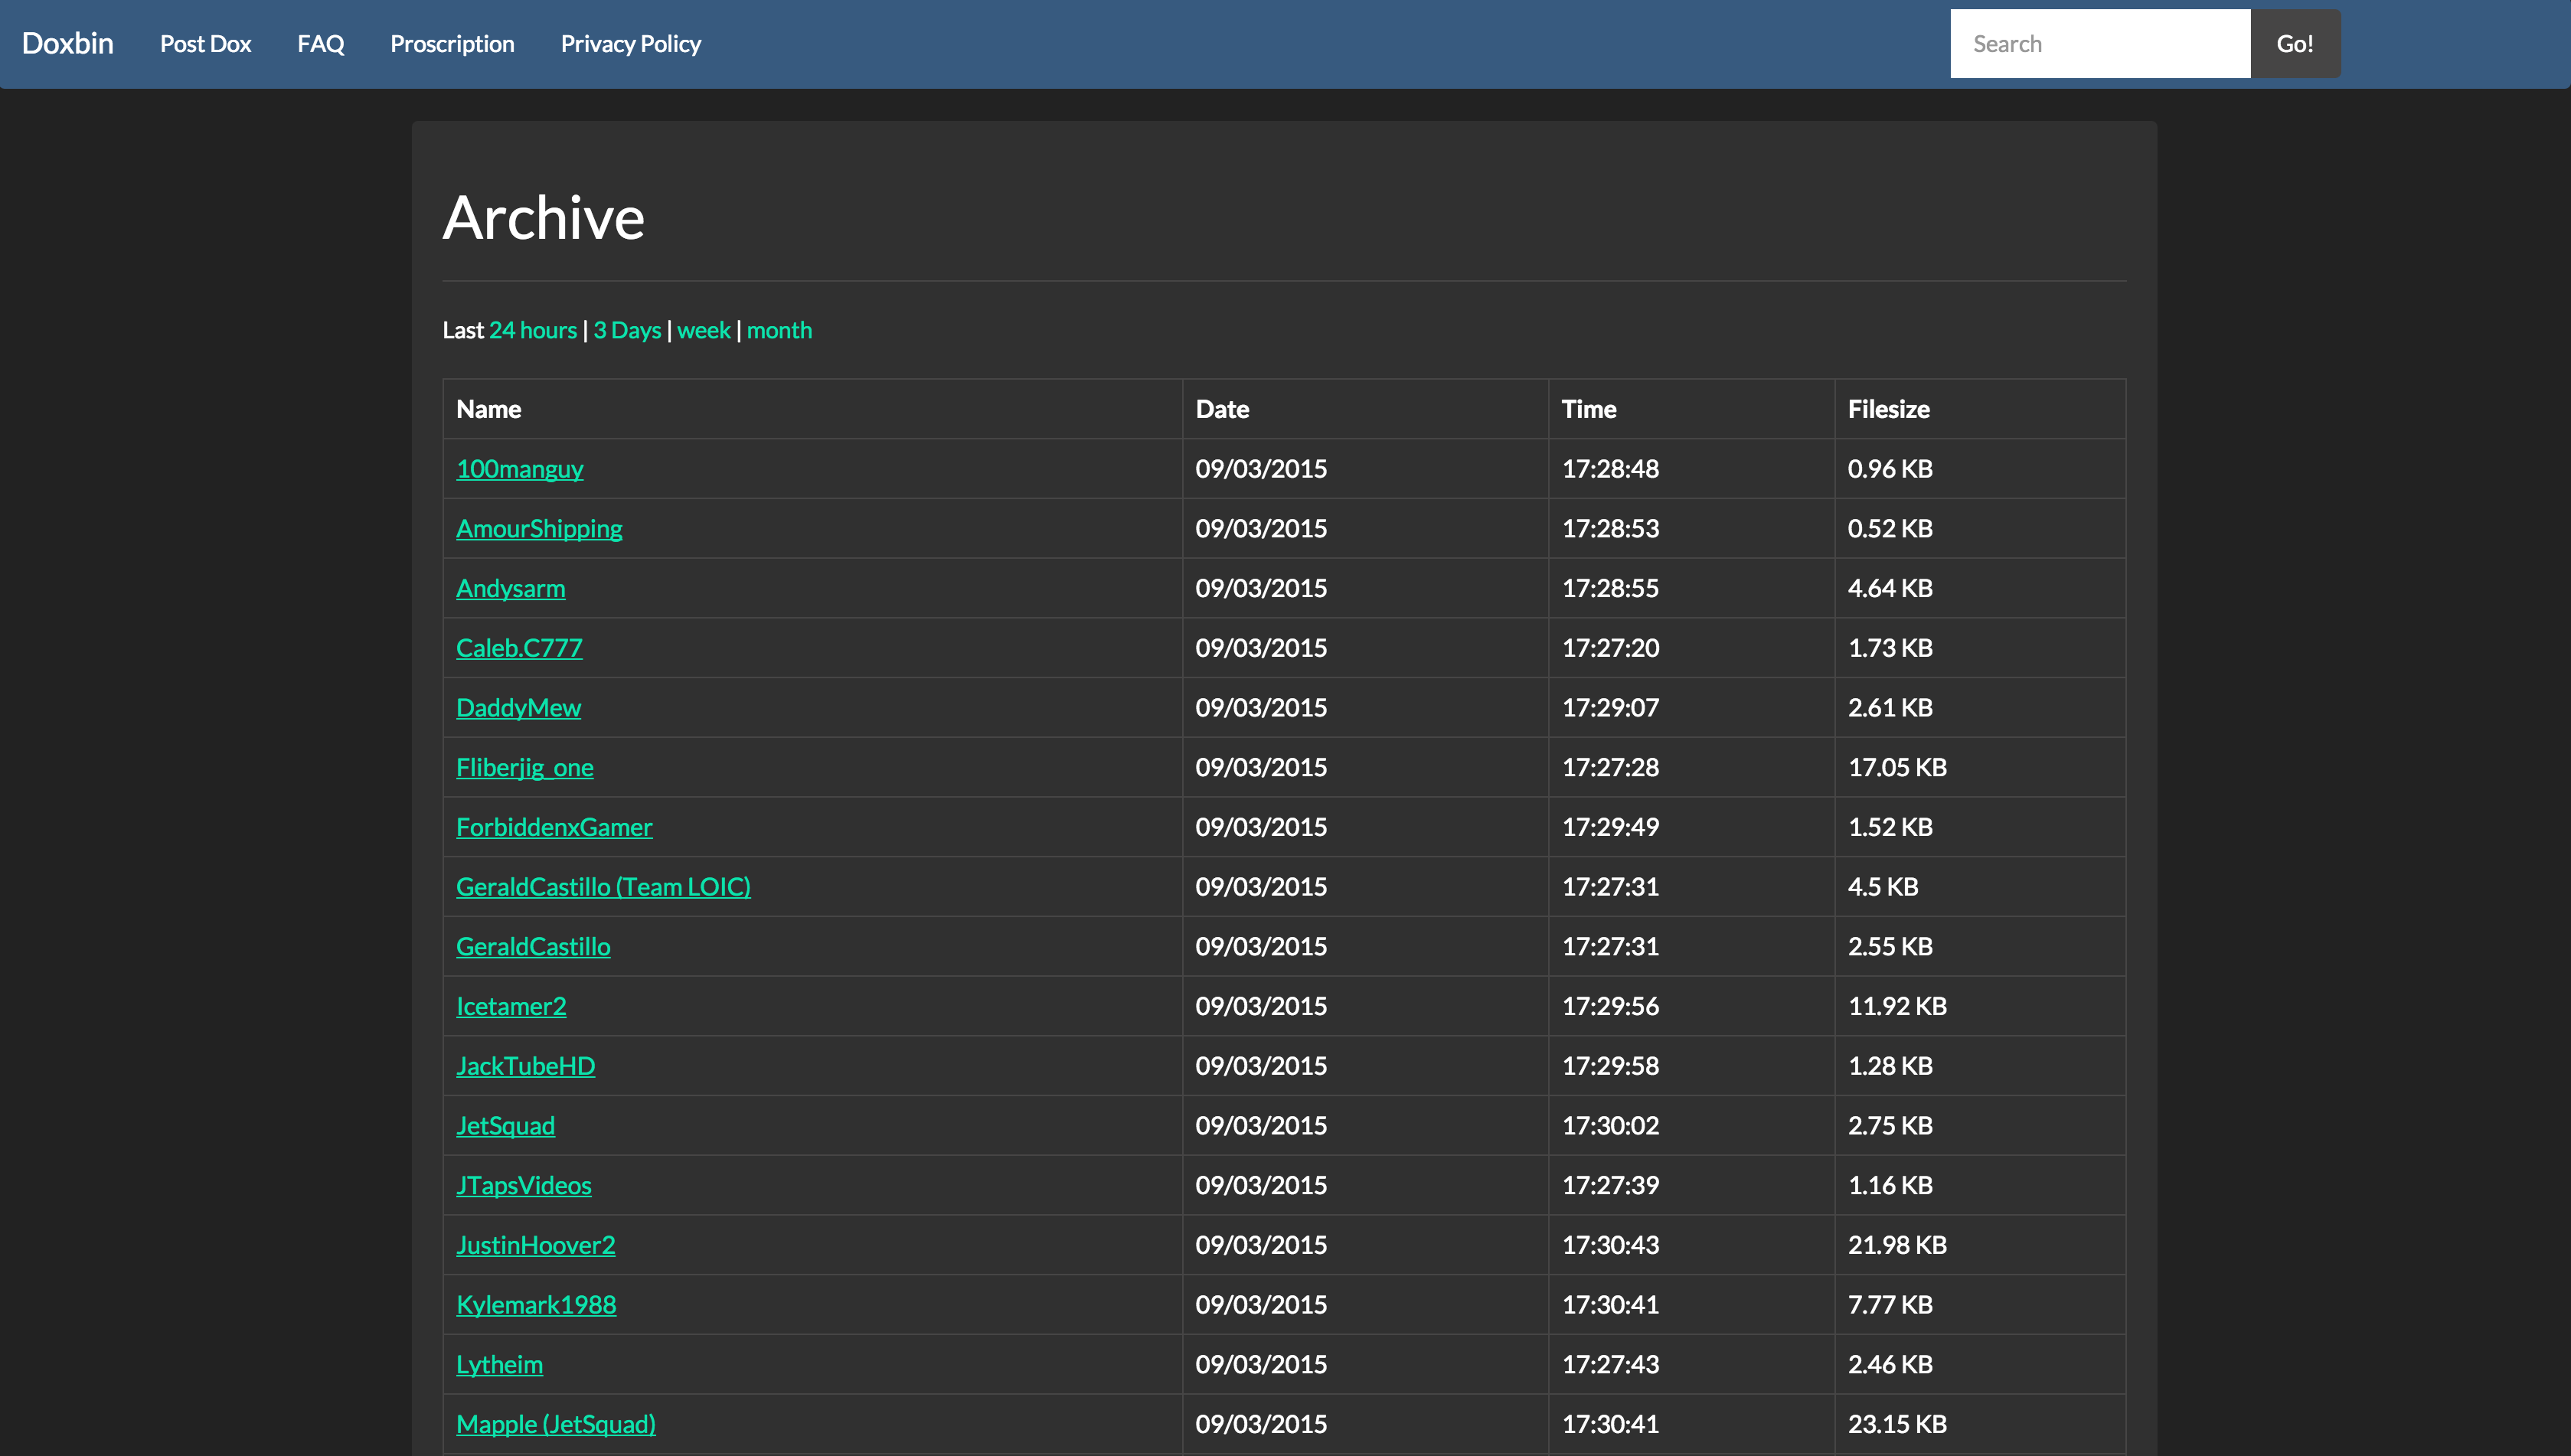The image size is (2571, 1456).
Task: Show archive entries from last month
Action: click(779, 330)
